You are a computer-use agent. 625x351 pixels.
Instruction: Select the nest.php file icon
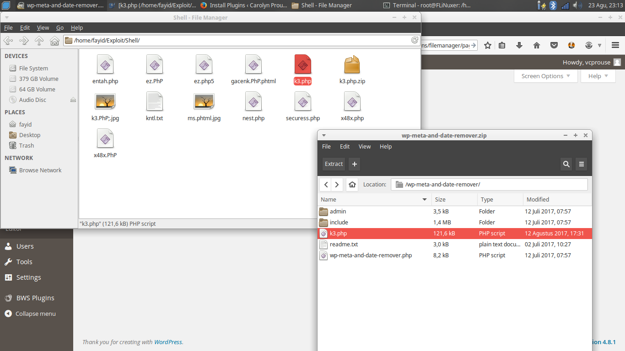point(253,101)
